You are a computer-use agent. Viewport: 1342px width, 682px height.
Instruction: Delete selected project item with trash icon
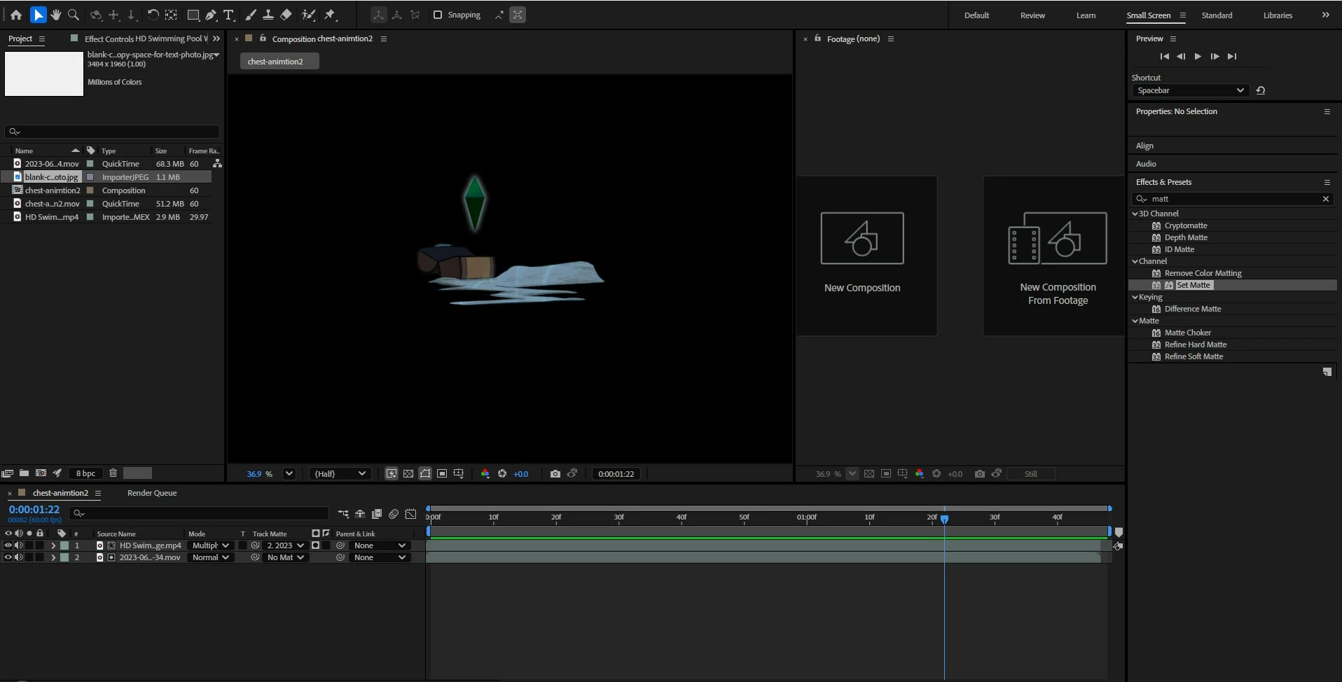pos(113,473)
